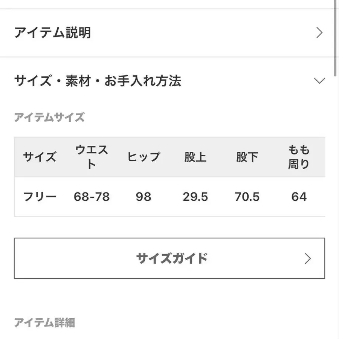The image size is (339, 339).
Task: Click the フリー size row label
Action: click(40, 197)
